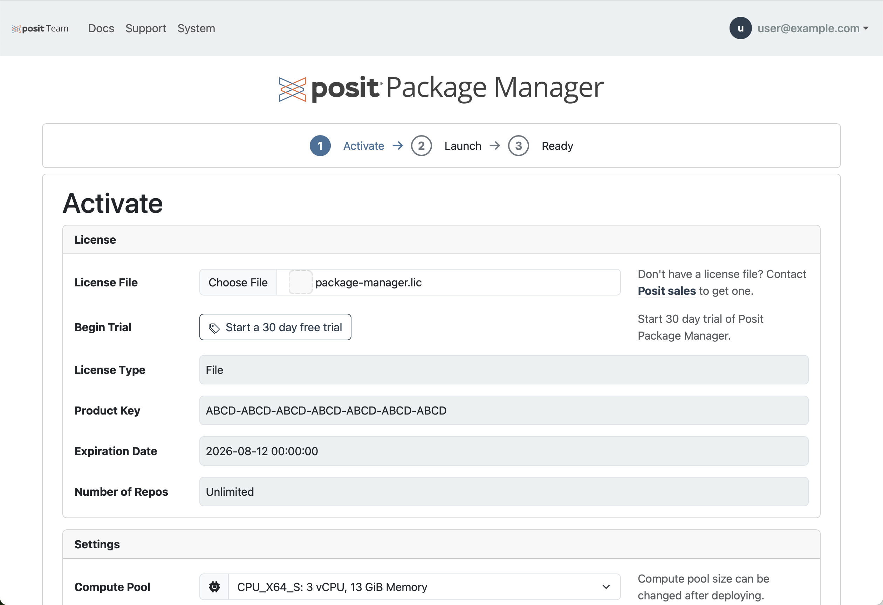Open the Support menu item
Screen dimensions: 883x605
tap(145, 28)
